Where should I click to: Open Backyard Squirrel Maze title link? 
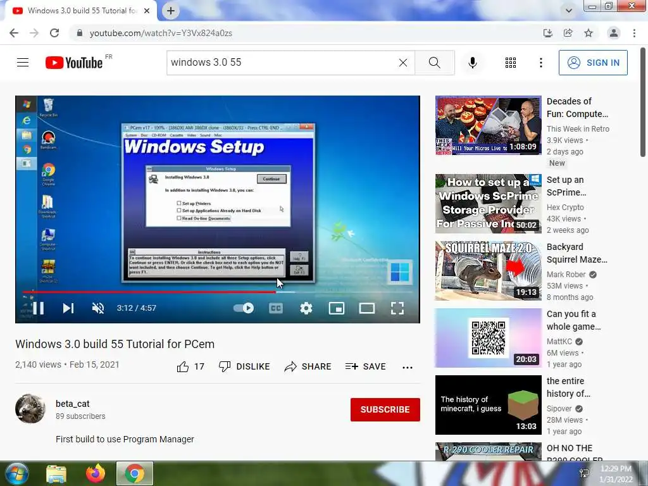[577, 253]
